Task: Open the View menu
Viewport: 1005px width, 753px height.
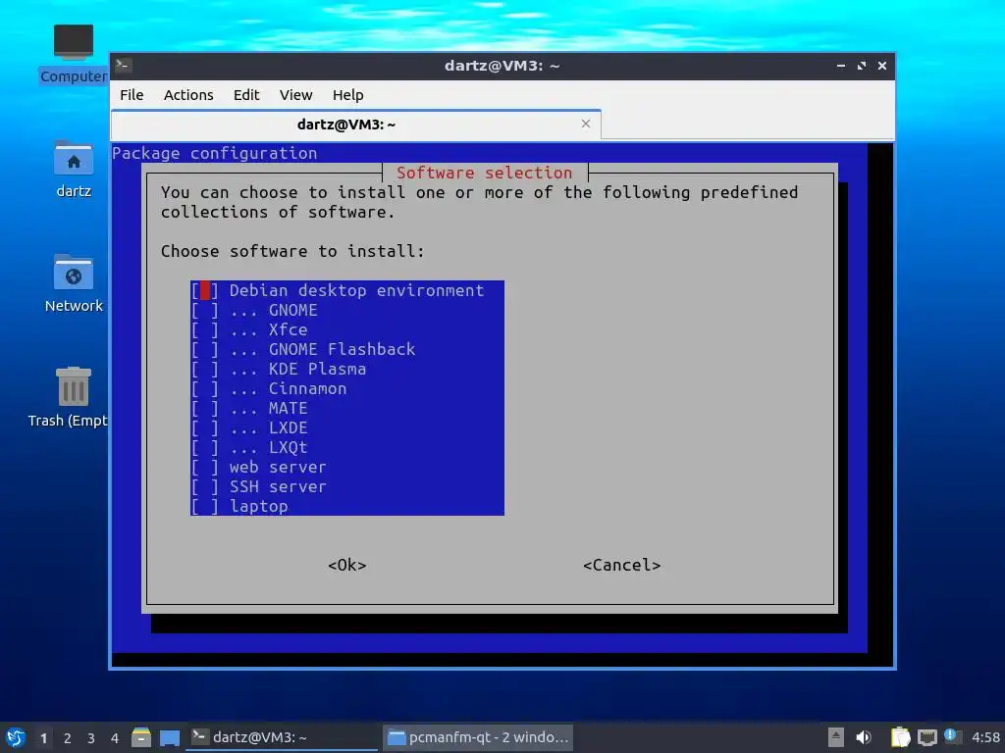Action: 295,95
